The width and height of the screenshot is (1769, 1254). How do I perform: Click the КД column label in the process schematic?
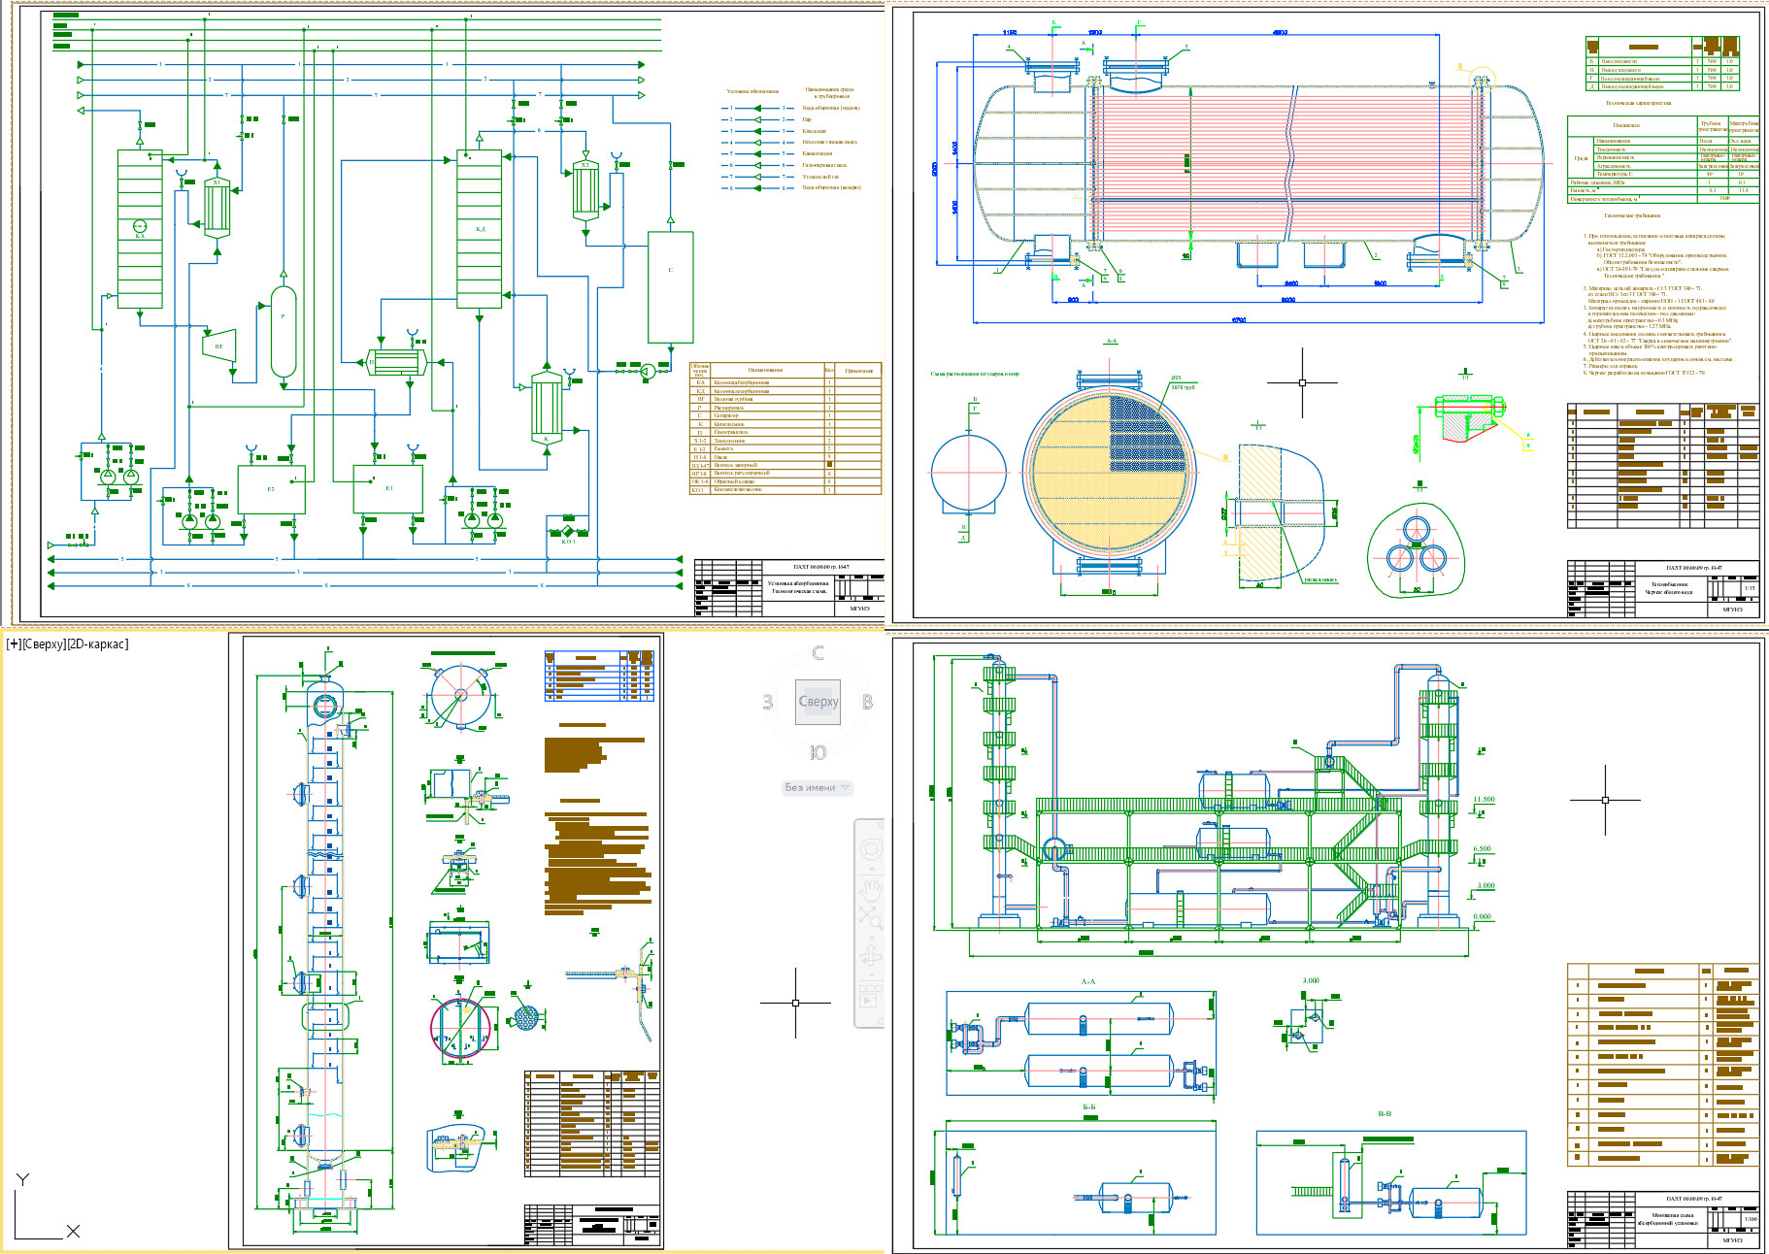coord(481,229)
